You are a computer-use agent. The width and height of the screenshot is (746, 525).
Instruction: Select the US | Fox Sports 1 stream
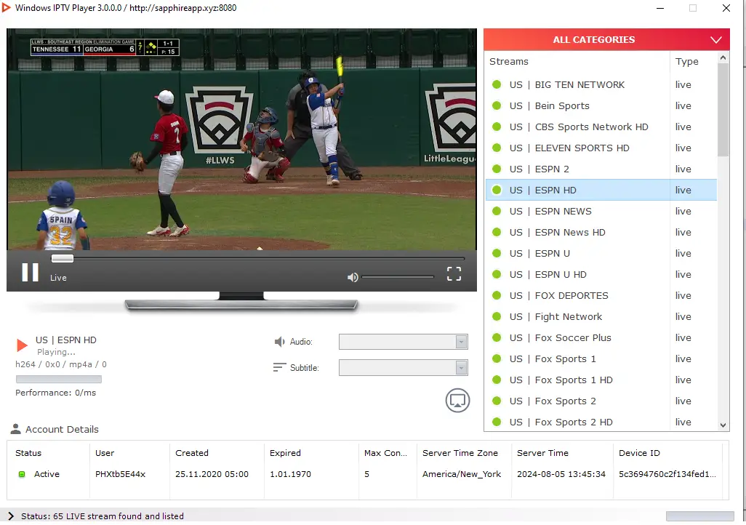601,358
